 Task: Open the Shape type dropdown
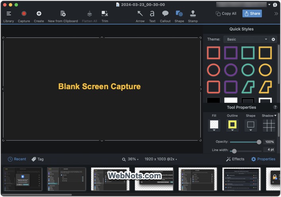click(250, 126)
